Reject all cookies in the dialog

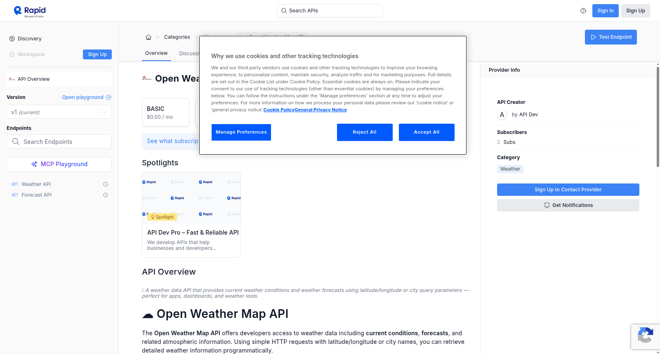point(365,132)
